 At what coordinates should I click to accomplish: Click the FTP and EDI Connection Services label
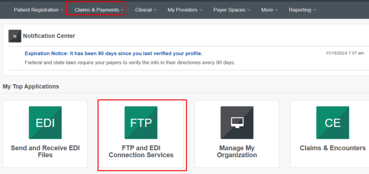[141, 152]
